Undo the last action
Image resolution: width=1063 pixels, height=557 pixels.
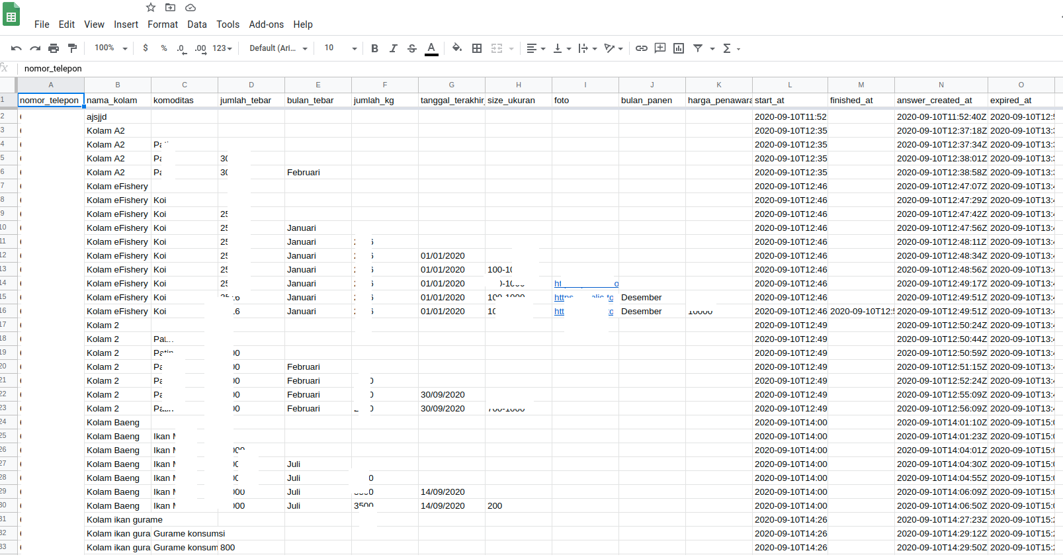click(x=17, y=48)
